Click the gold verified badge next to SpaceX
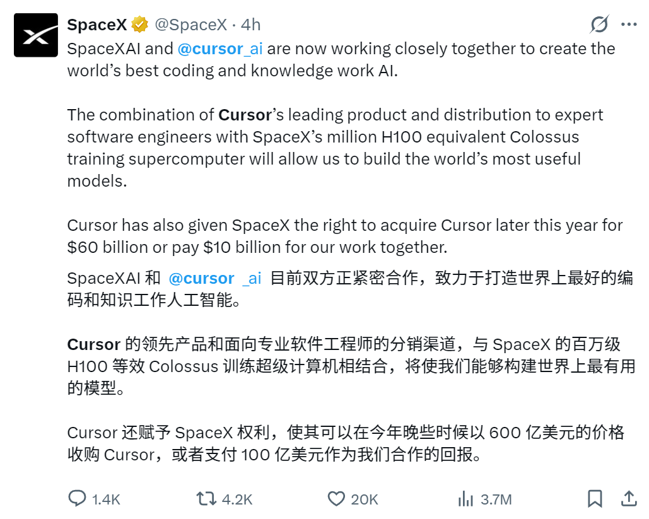Image resolution: width=649 pixels, height=519 pixels. tap(139, 25)
